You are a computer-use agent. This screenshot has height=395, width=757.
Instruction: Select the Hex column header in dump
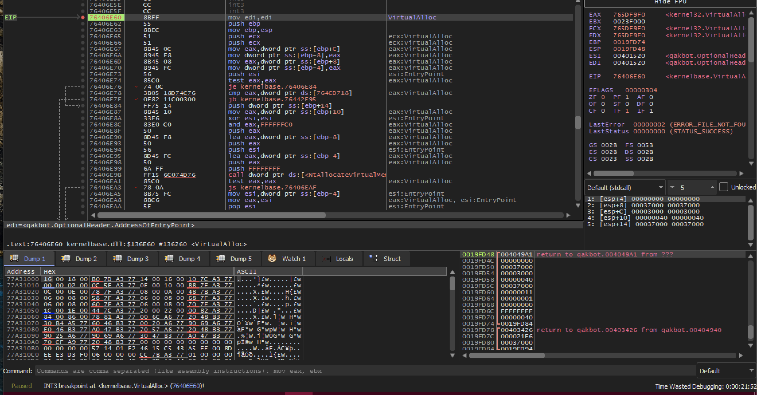[138, 272]
